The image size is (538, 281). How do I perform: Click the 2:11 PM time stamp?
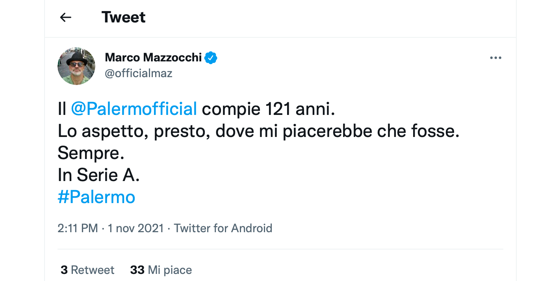tap(78, 228)
